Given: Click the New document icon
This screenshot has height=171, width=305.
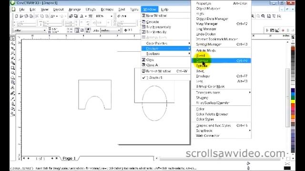Looking at the screenshot, I should 17,16.
